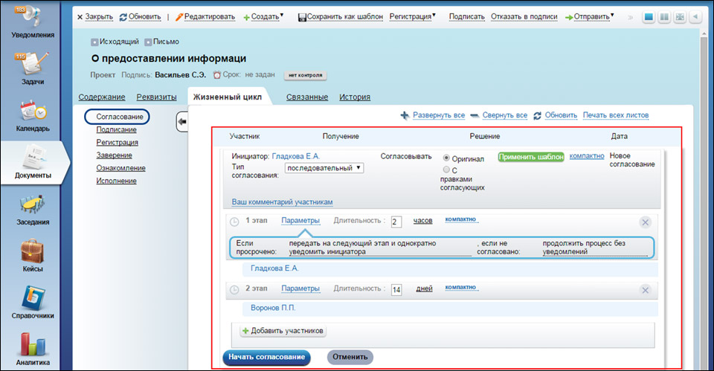Click Сохранить как шаблон

point(341,17)
